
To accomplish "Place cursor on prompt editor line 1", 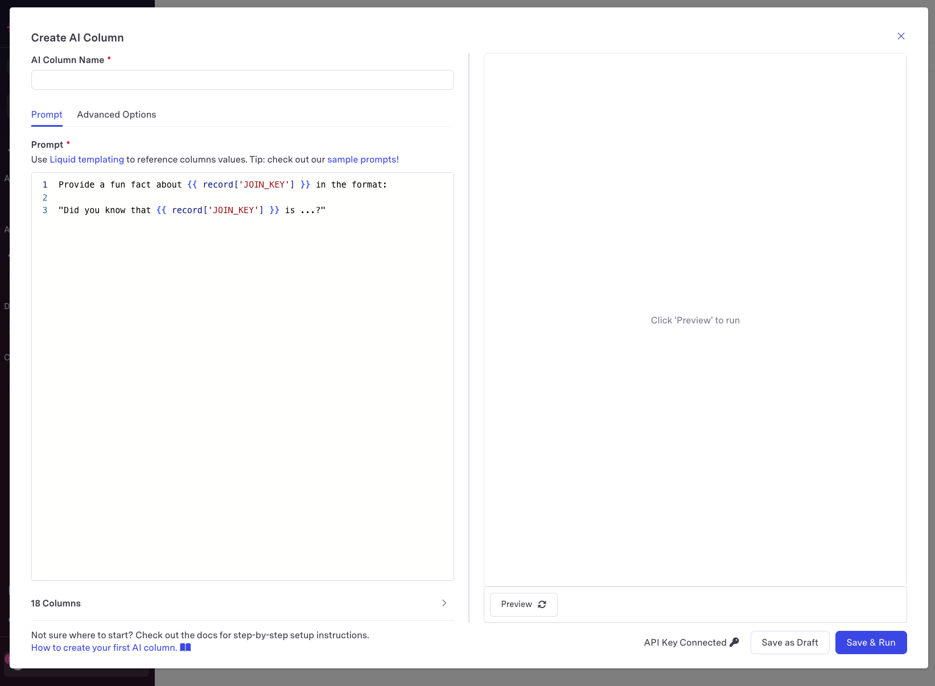I will click(x=222, y=185).
